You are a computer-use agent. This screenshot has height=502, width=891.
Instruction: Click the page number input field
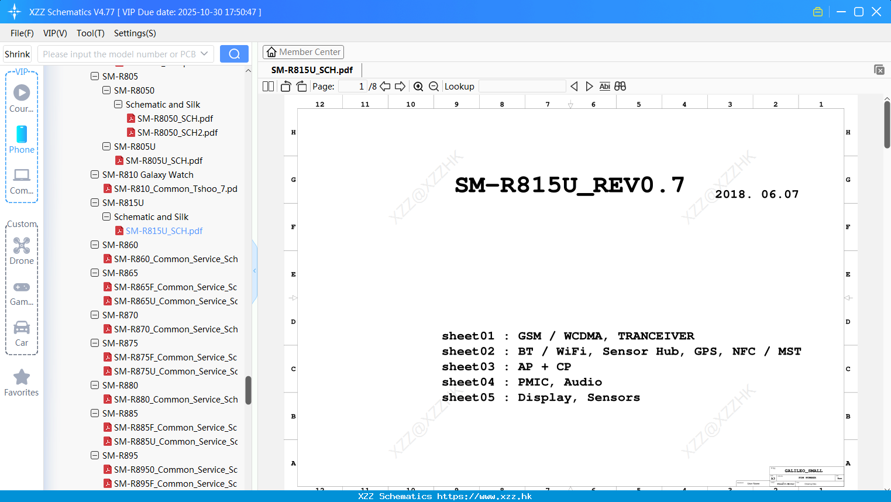(x=353, y=87)
